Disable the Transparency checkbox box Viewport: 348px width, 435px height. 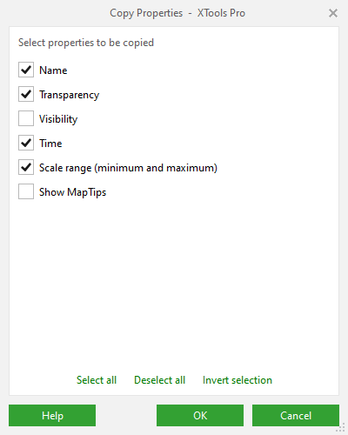pos(26,94)
